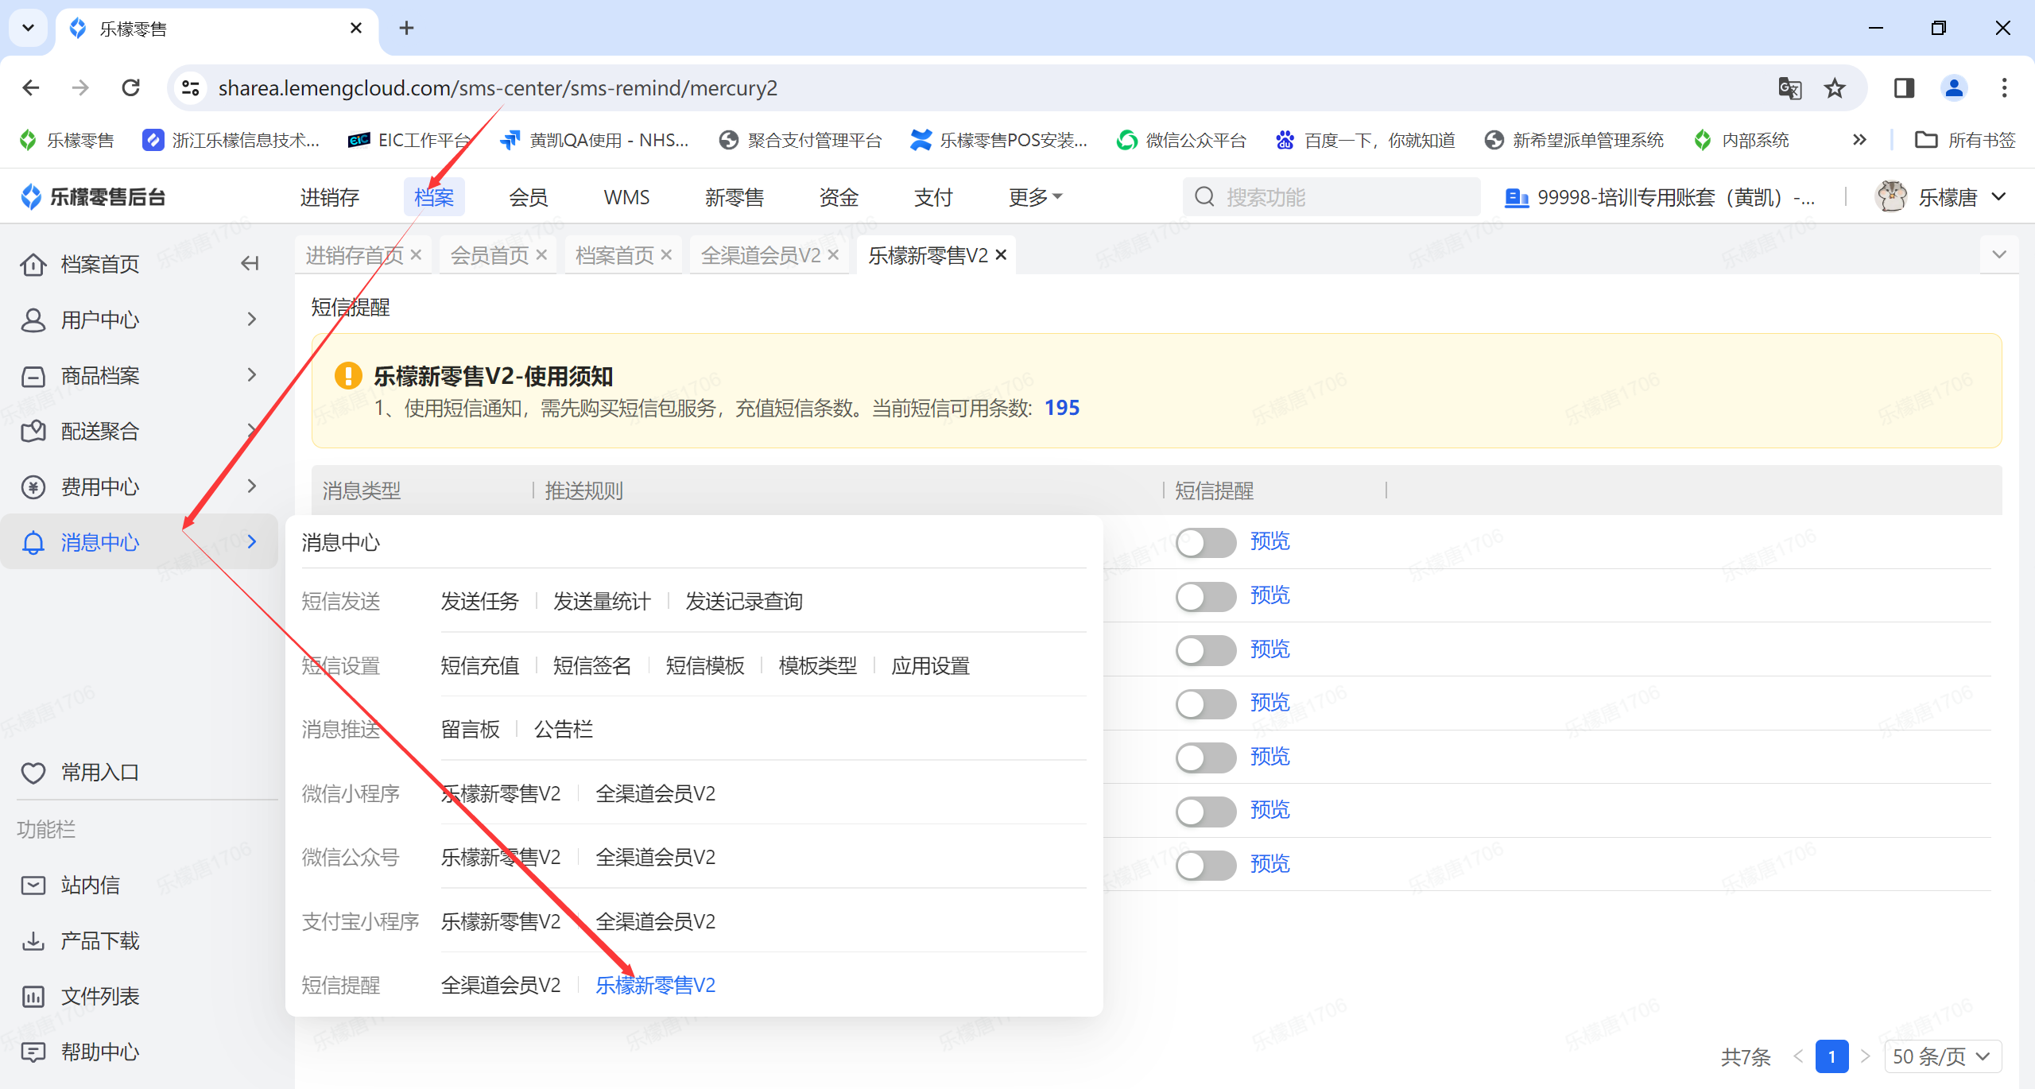Toggle the third row SMS reminder switch
2035x1089 pixels.
pos(1206,650)
